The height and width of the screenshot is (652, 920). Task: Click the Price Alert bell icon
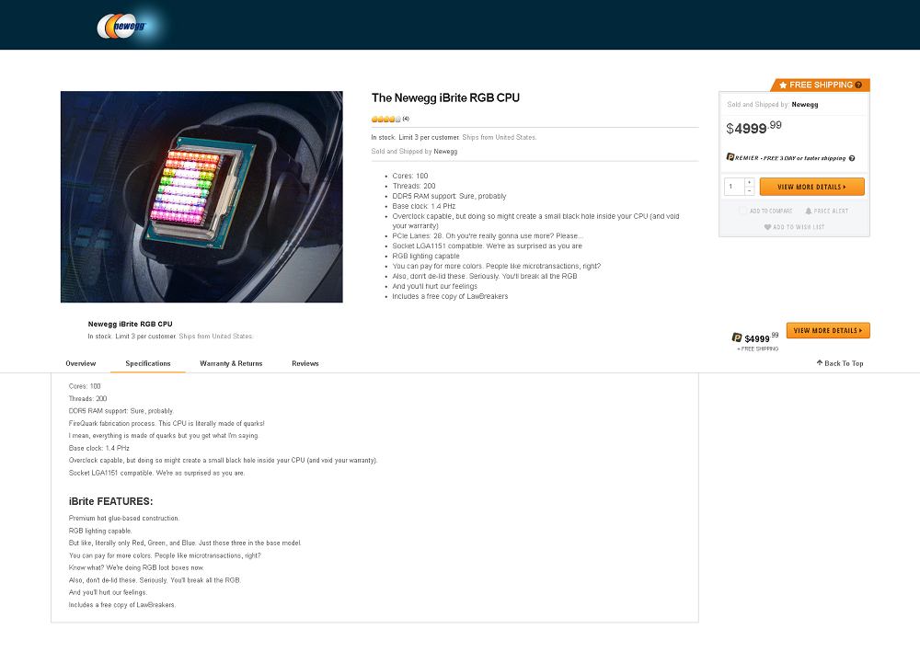(x=809, y=212)
